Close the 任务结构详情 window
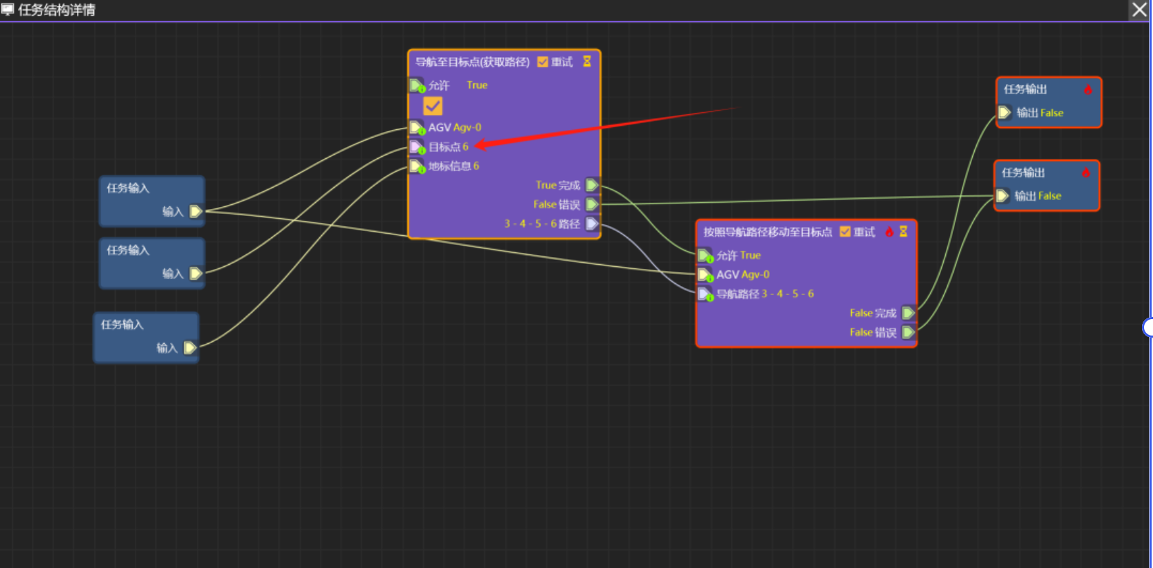The width and height of the screenshot is (1153, 568). click(1139, 10)
